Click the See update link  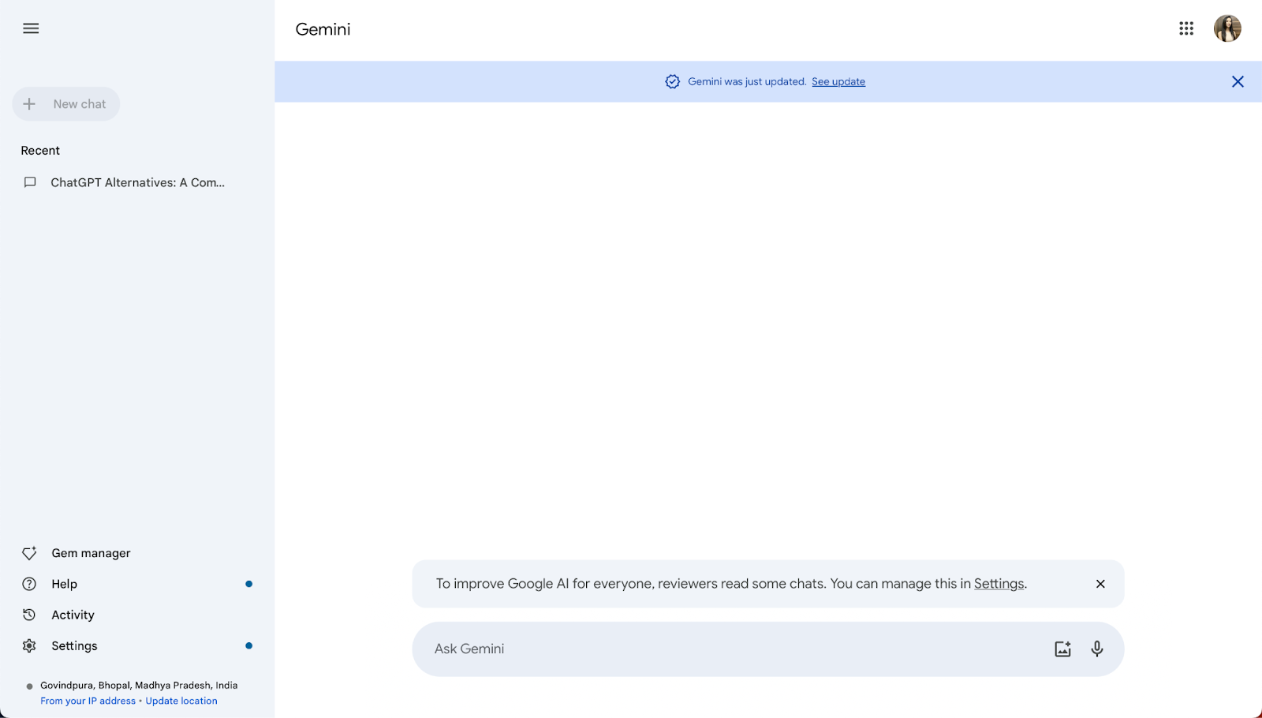pos(838,81)
